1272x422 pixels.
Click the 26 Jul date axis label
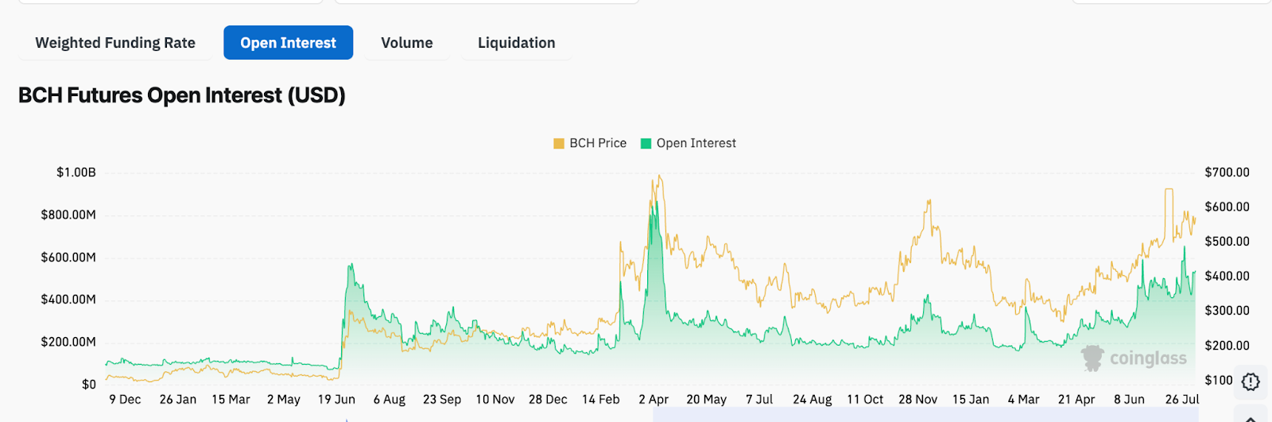coord(1181,400)
